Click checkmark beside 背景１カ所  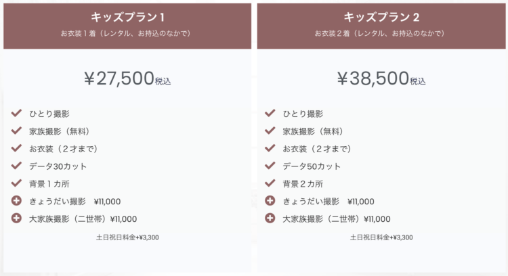[16, 183]
